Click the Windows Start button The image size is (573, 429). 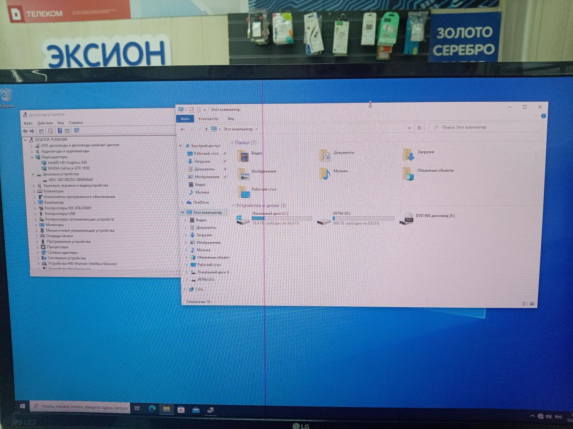[22, 406]
